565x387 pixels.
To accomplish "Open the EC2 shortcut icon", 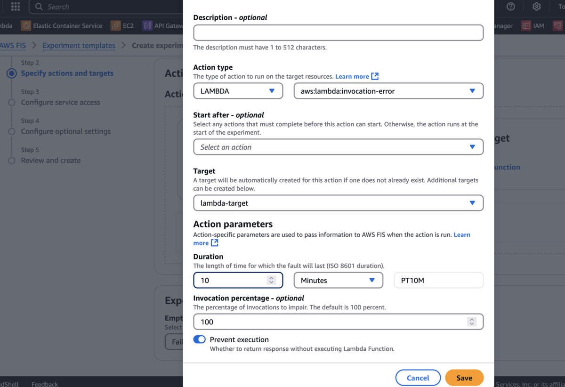I will tap(116, 25).
